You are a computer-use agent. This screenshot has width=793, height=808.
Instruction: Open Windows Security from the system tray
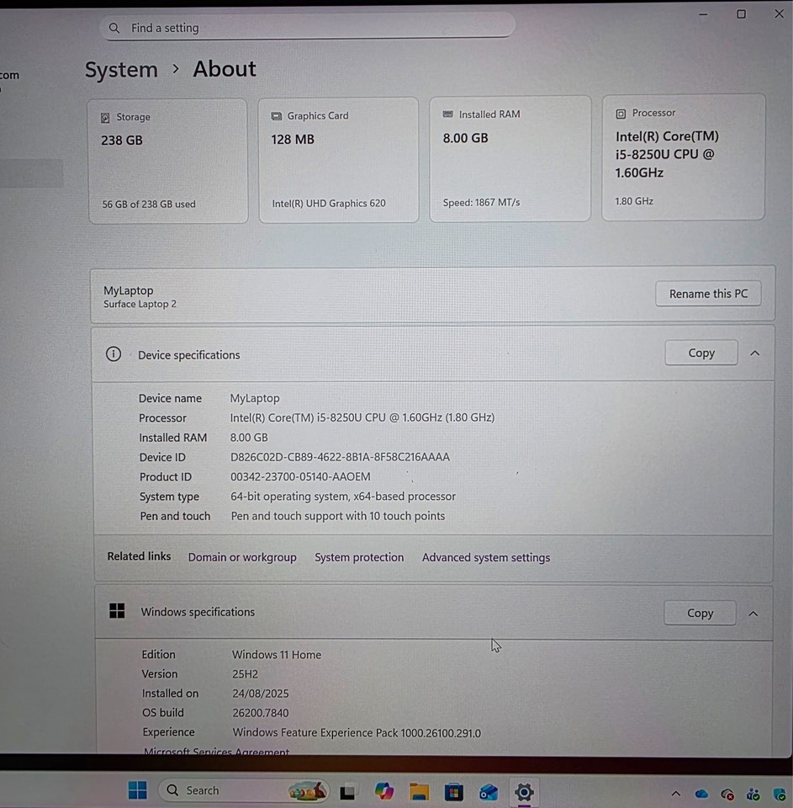click(778, 795)
